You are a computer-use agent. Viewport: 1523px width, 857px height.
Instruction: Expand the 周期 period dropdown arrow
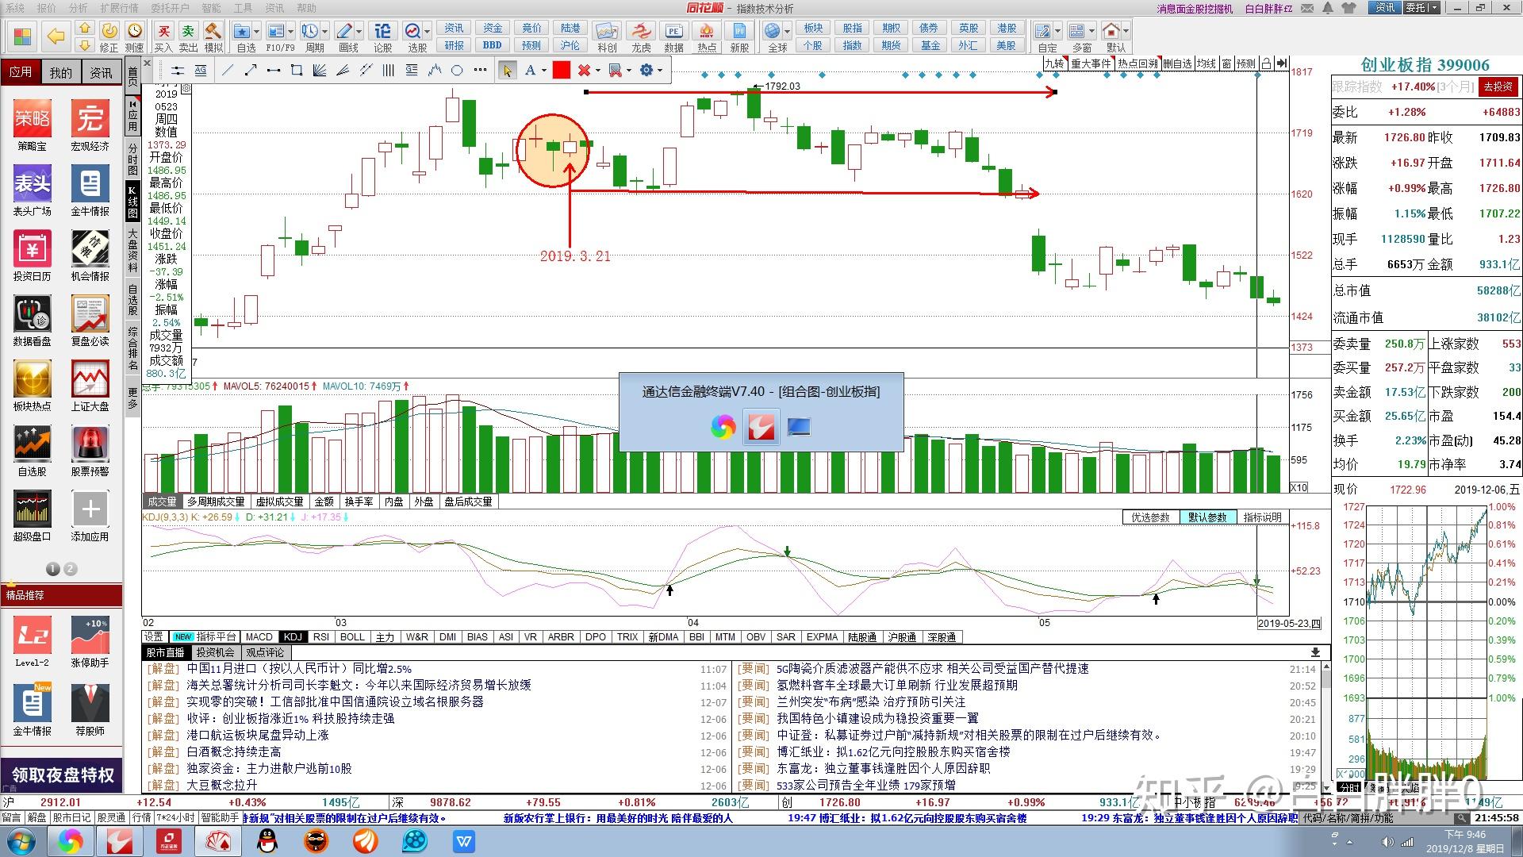[325, 32]
